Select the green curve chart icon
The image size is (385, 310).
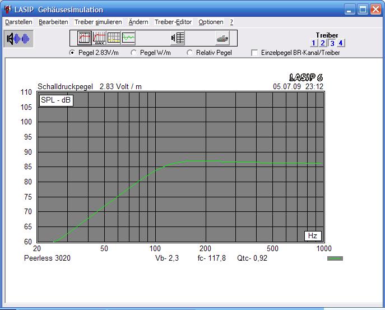click(x=129, y=38)
